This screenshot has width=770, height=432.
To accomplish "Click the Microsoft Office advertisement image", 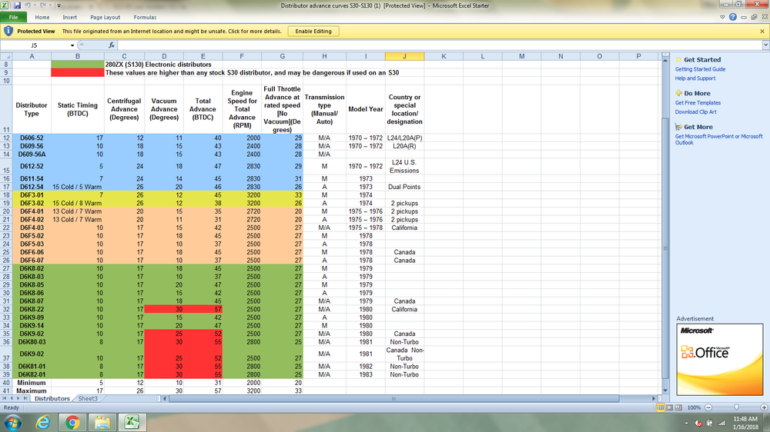I will [720, 360].
